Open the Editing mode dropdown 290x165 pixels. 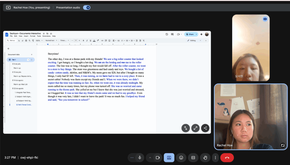(x=195, y=41)
